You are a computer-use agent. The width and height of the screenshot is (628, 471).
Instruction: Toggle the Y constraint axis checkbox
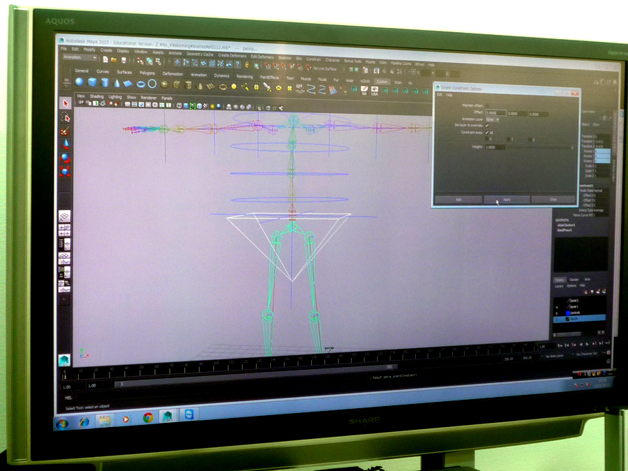[509, 140]
